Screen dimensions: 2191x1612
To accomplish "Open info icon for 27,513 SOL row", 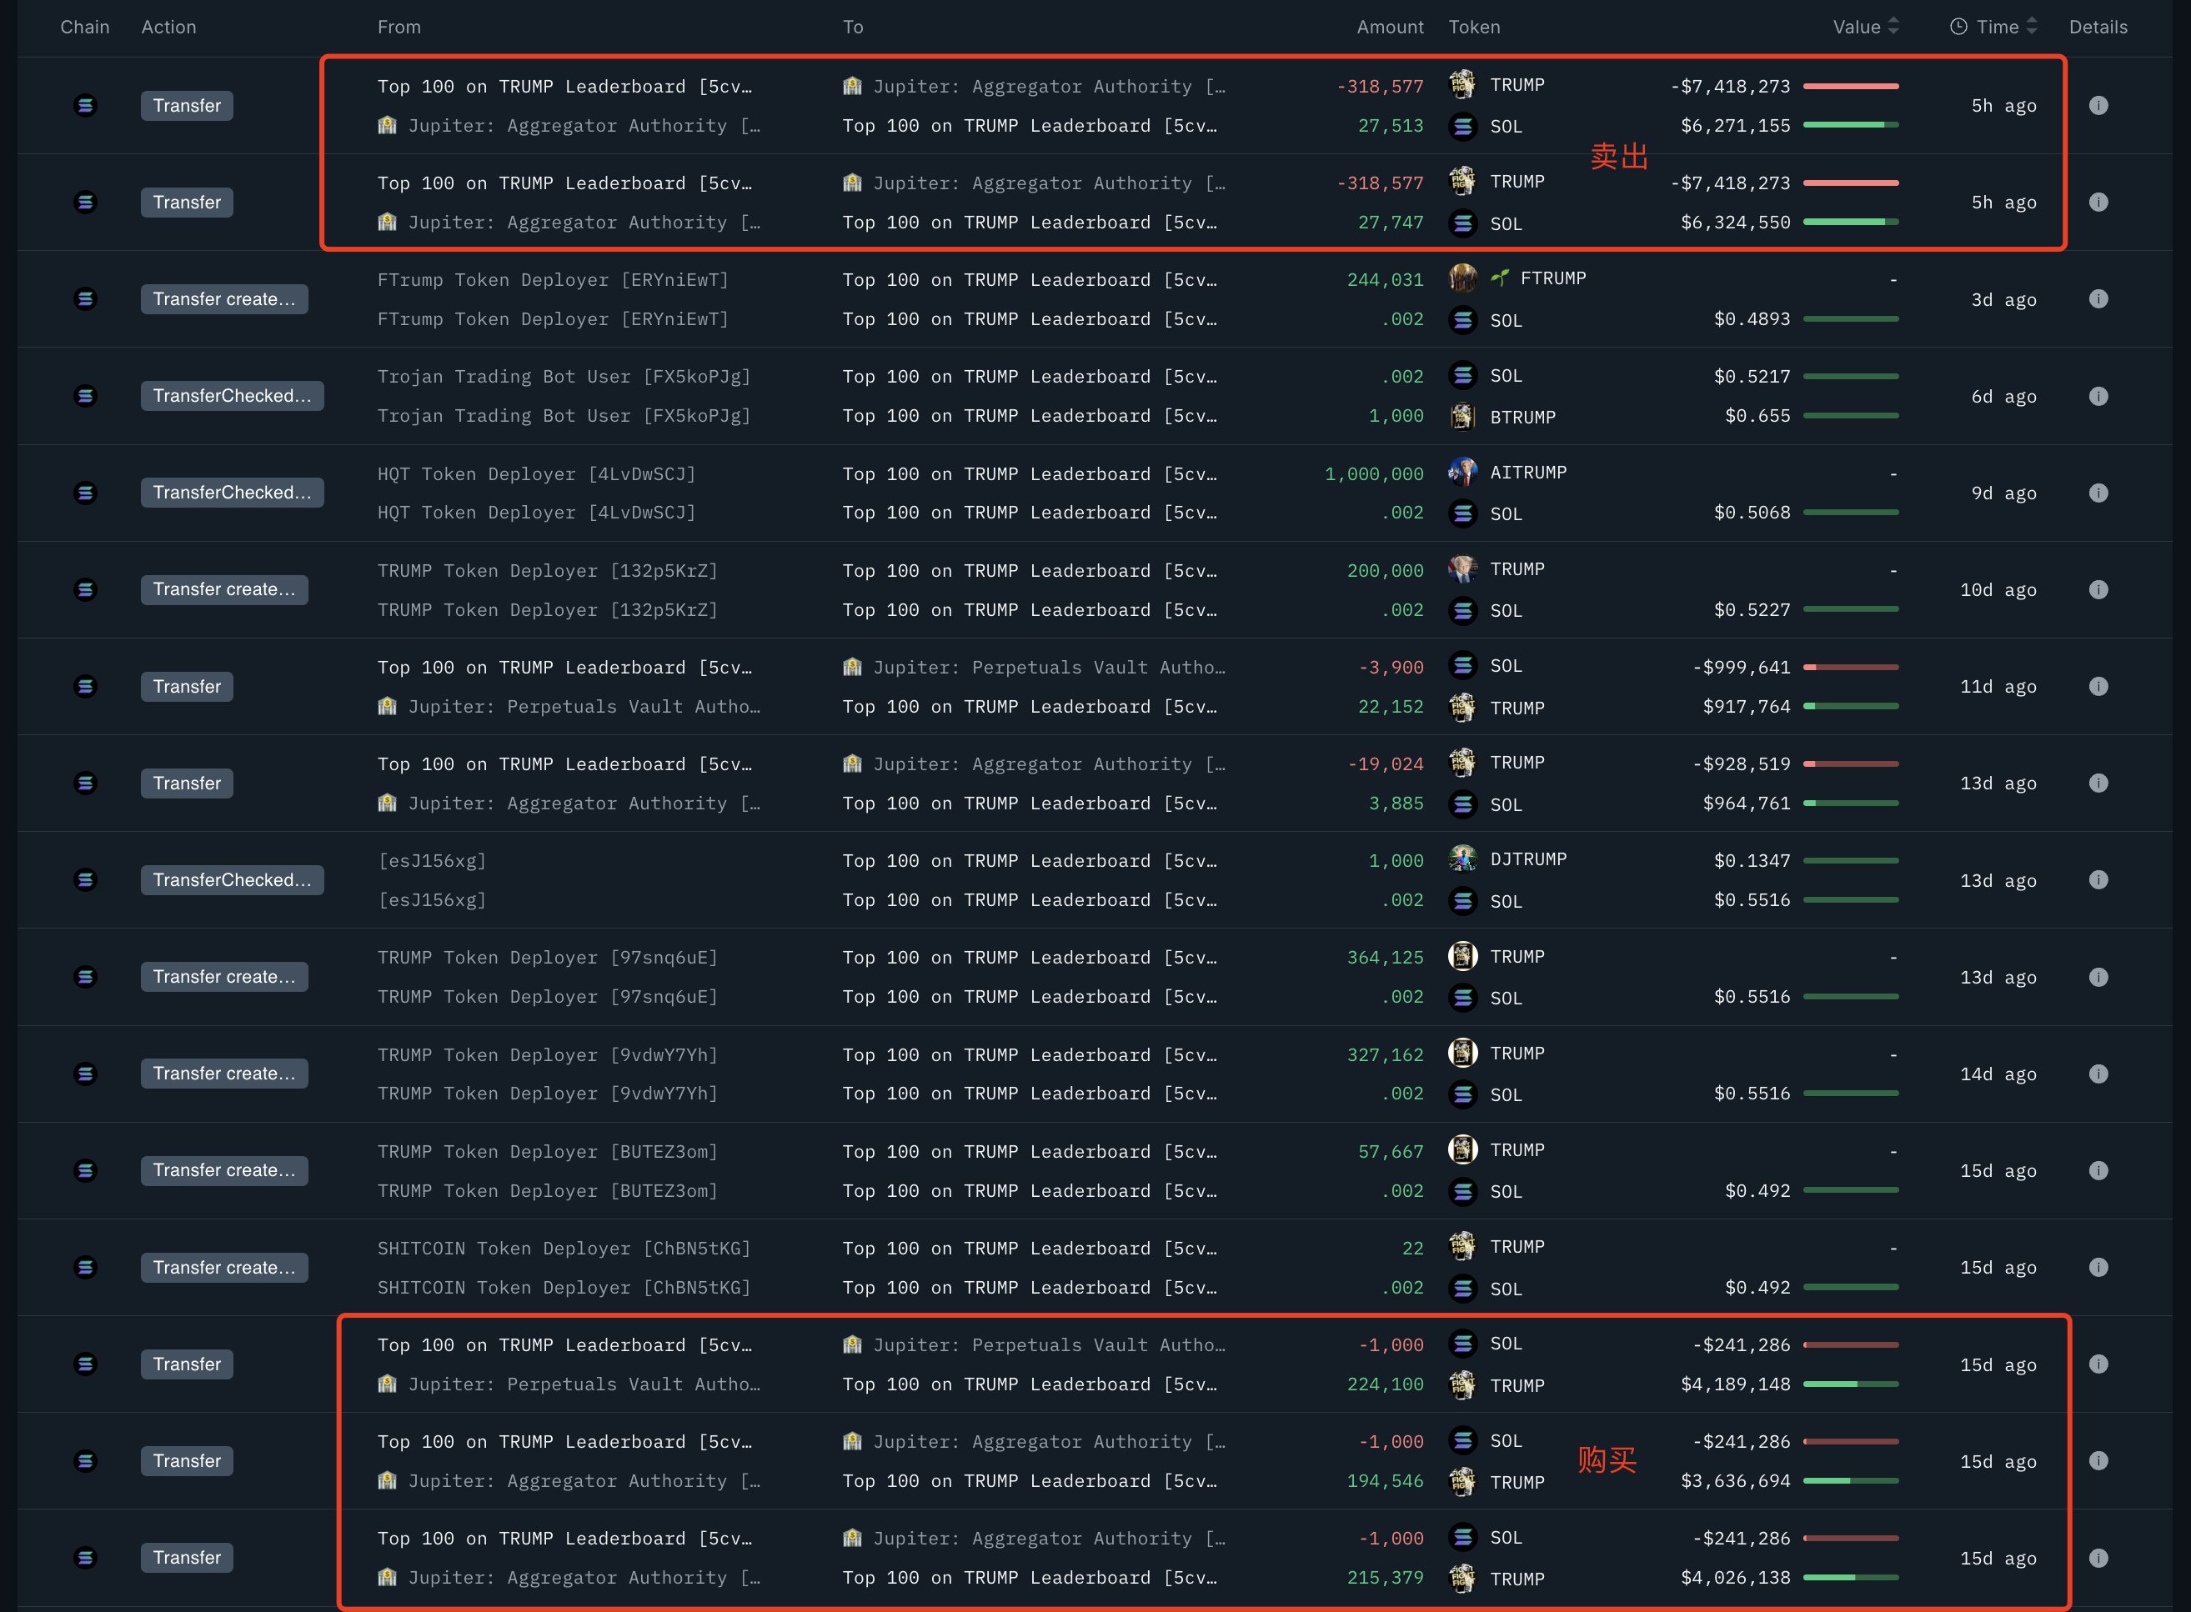I will point(2098,105).
